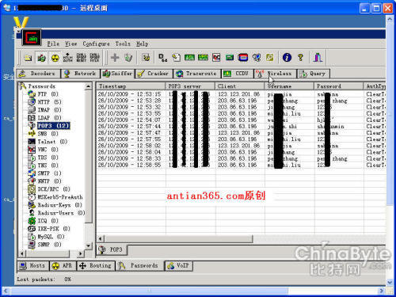Click the Base64 decoder toolbar icon
Screen dimensions: 396x297
(162, 57)
